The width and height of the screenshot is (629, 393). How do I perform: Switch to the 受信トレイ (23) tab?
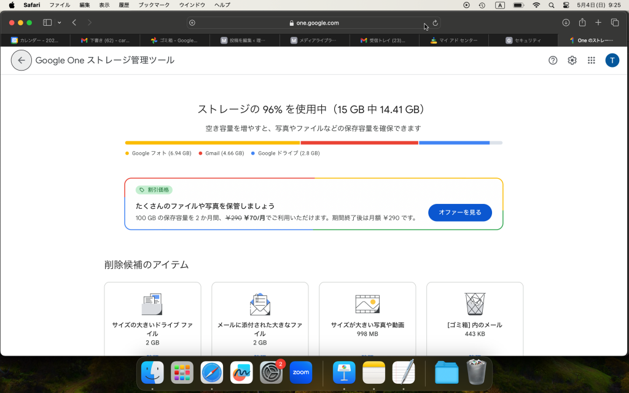pyautogui.click(x=385, y=40)
